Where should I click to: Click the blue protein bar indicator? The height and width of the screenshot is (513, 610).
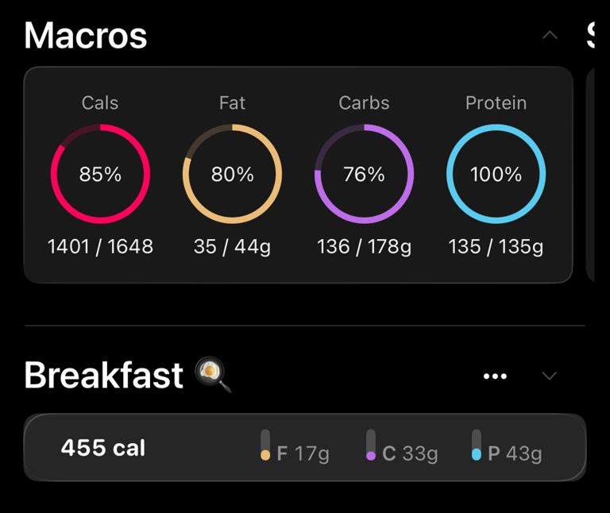[477, 445]
